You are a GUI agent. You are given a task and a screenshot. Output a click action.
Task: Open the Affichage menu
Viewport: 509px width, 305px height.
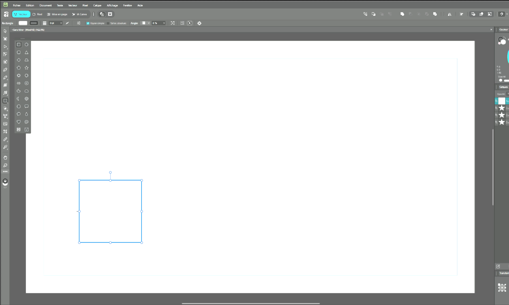click(x=112, y=5)
